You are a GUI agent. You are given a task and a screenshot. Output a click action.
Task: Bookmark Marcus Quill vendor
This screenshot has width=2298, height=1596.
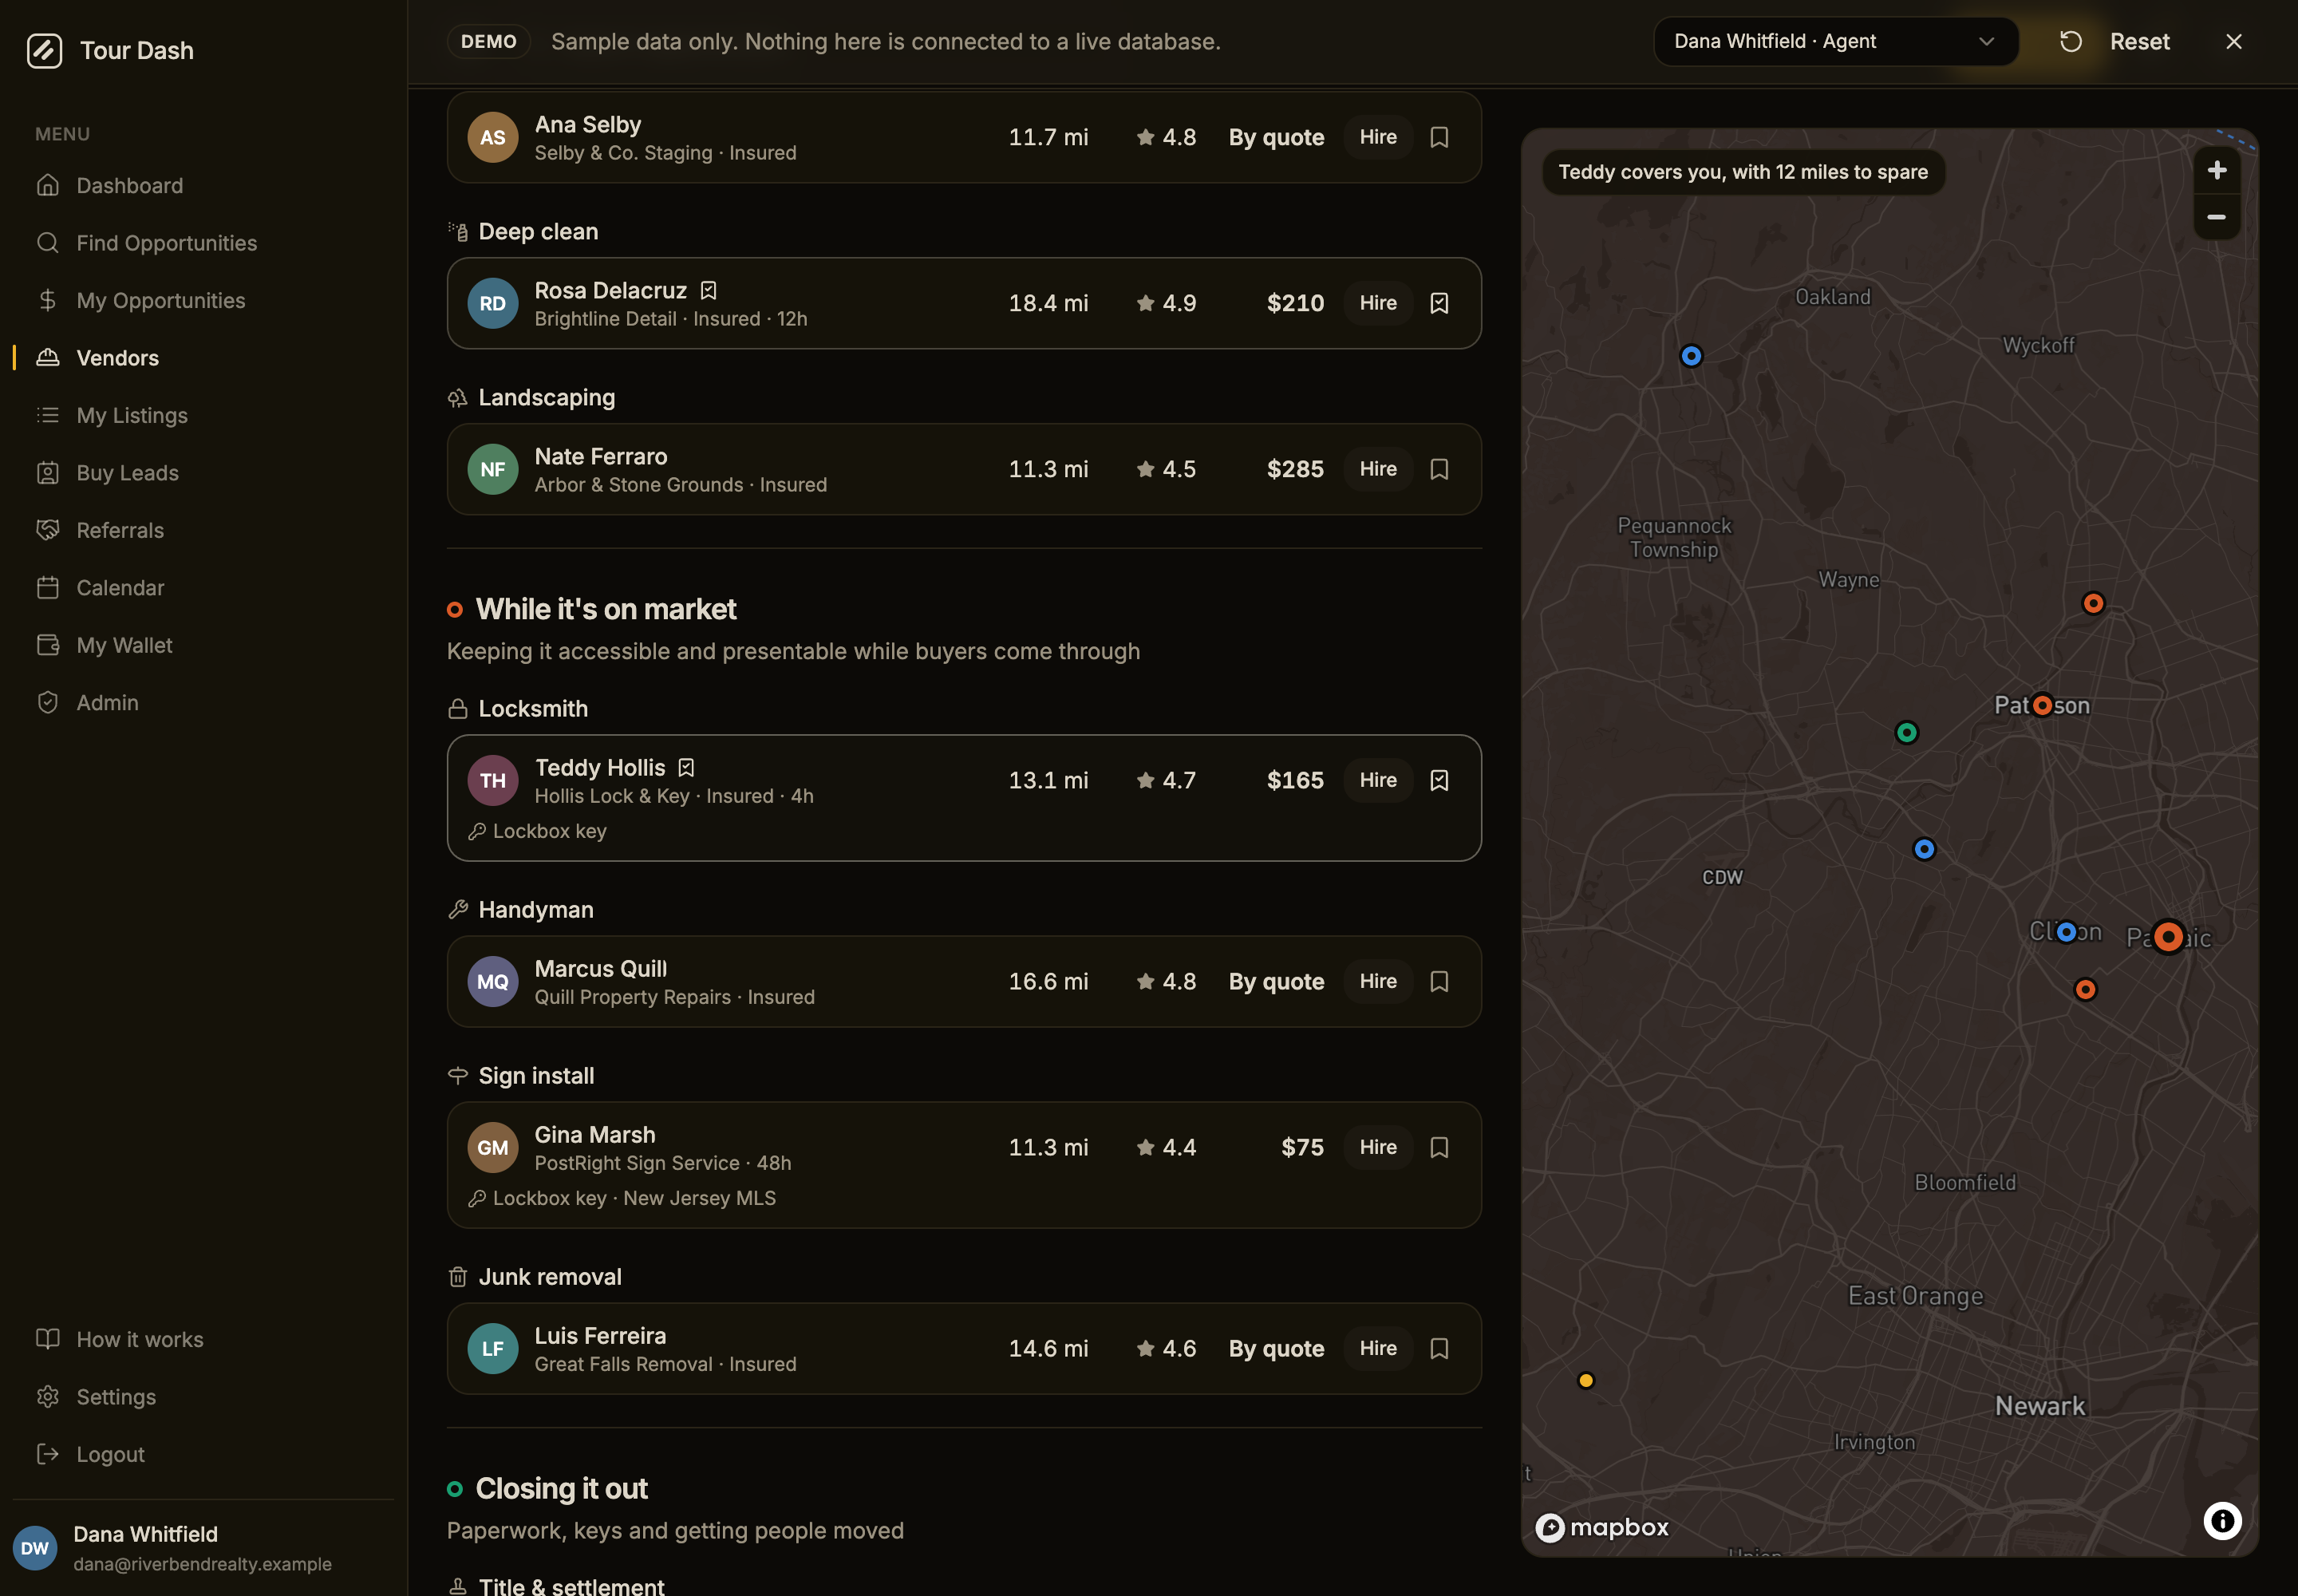[x=1439, y=981]
